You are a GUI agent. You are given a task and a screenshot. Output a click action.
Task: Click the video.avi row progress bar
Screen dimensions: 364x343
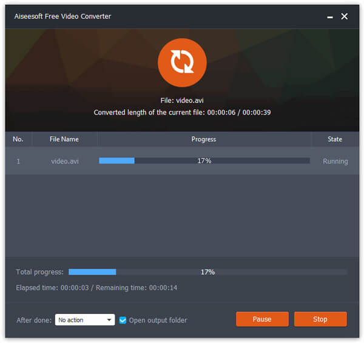coord(204,161)
